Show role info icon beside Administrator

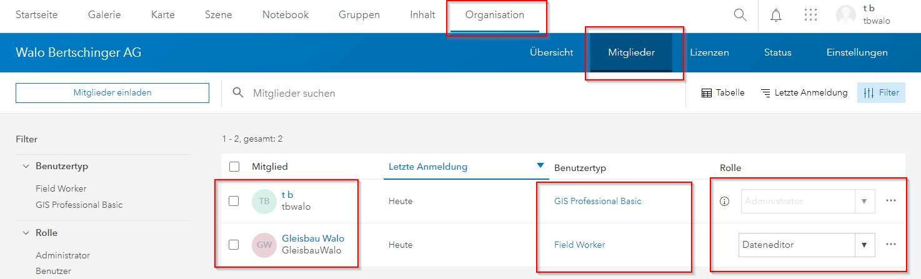pyautogui.click(x=725, y=201)
